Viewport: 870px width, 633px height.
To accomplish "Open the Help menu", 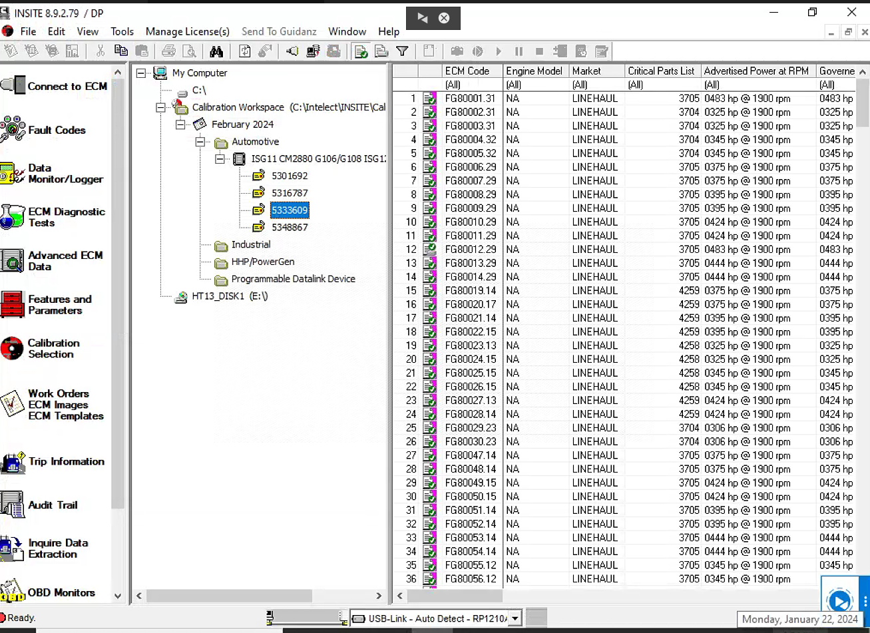I will pos(389,31).
